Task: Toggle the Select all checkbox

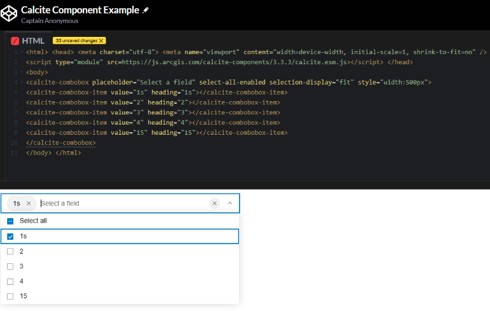Action: tap(10, 221)
